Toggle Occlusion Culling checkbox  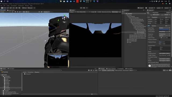(160, 57)
